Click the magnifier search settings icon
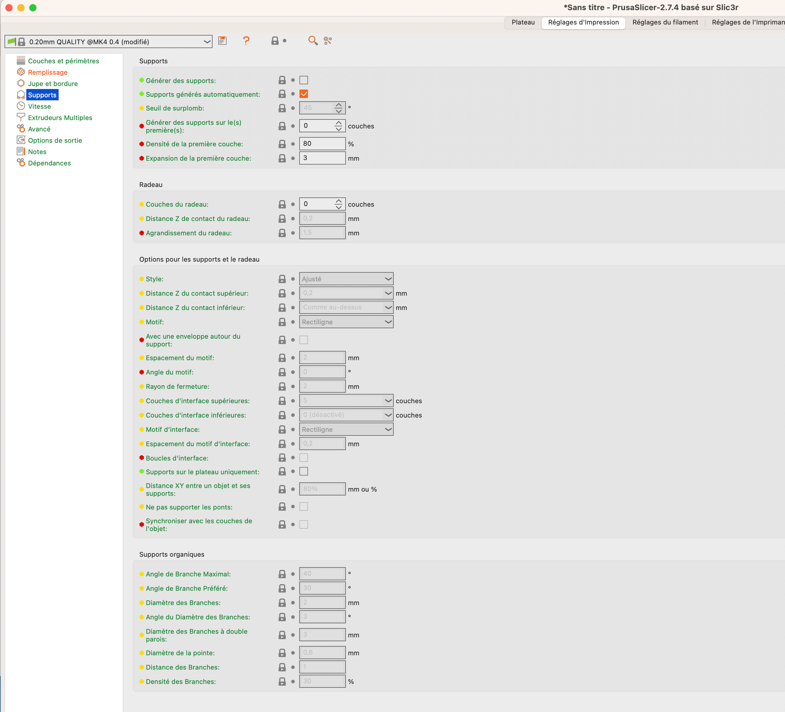Image resolution: width=785 pixels, height=712 pixels. pos(312,40)
